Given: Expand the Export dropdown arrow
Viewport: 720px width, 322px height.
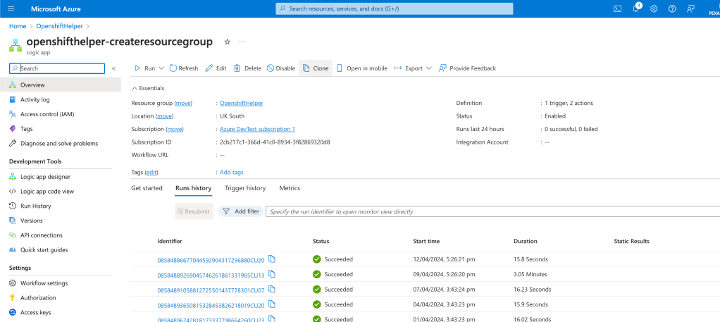Looking at the screenshot, I should pos(429,68).
